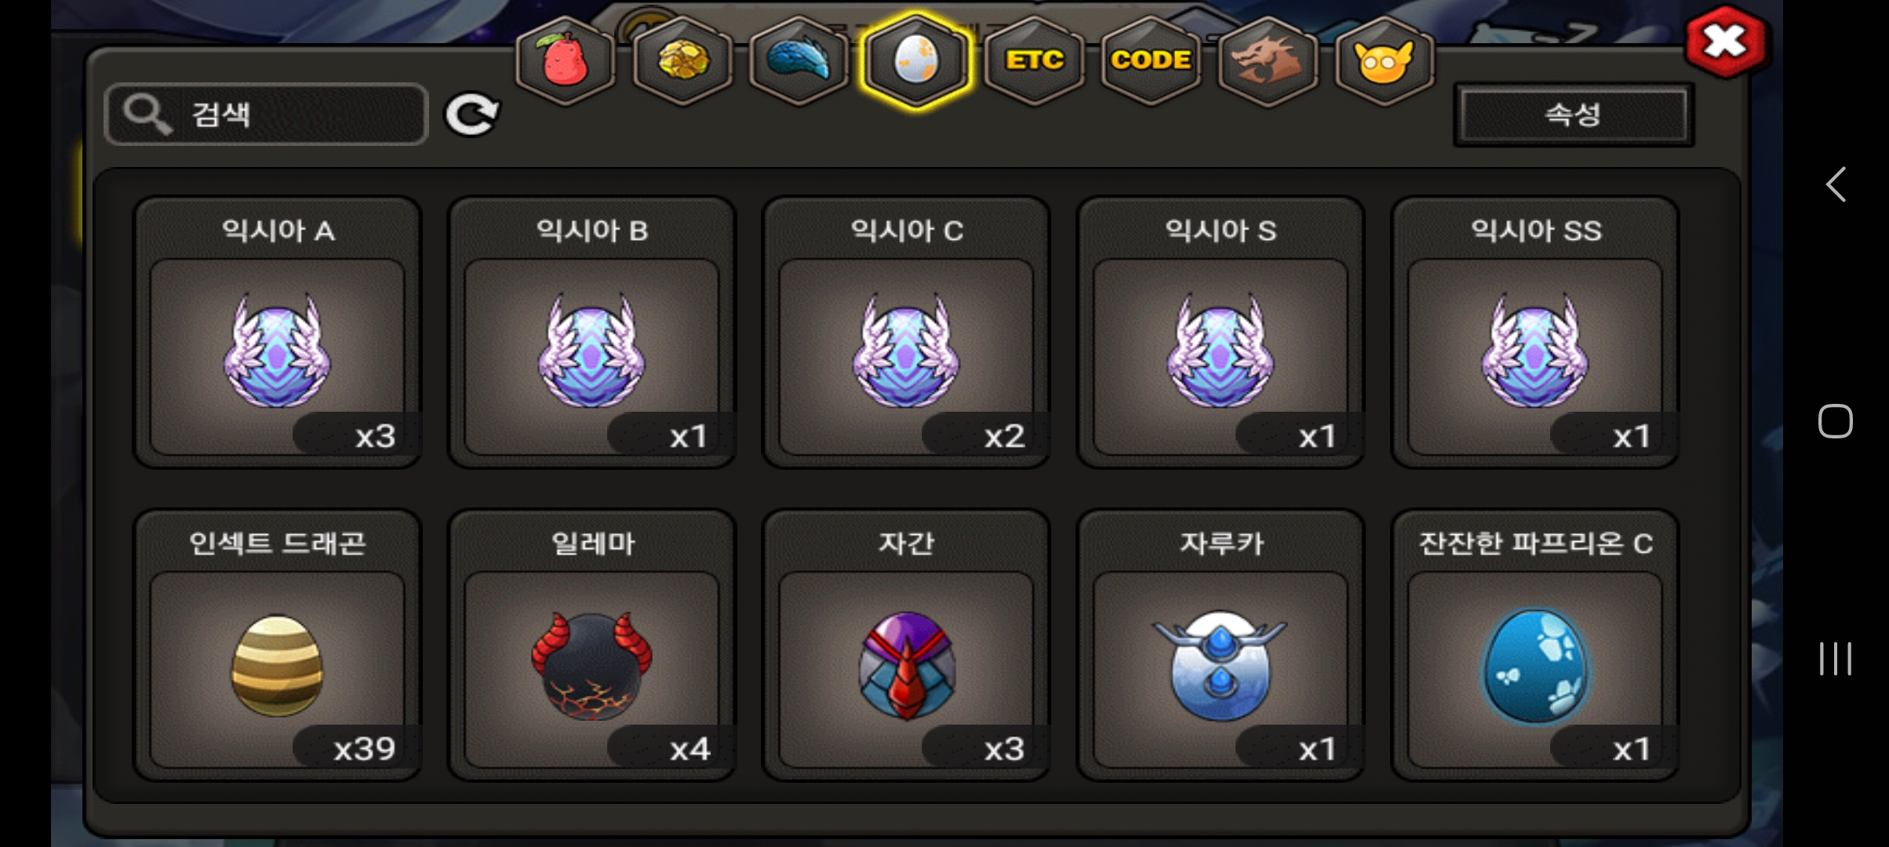1889x847 pixels.
Task: Tap the Android back navigation arrow
Action: click(1836, 184)
